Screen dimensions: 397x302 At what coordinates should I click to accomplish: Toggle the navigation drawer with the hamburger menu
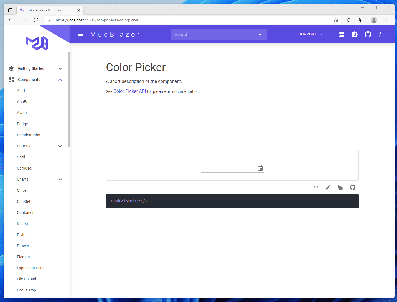[80, 34]
